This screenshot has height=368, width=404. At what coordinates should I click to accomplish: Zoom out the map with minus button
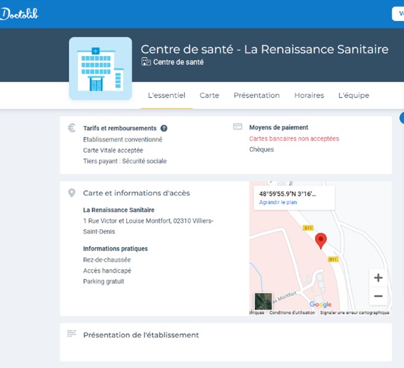pyautogui.click(x=378, y=296)
